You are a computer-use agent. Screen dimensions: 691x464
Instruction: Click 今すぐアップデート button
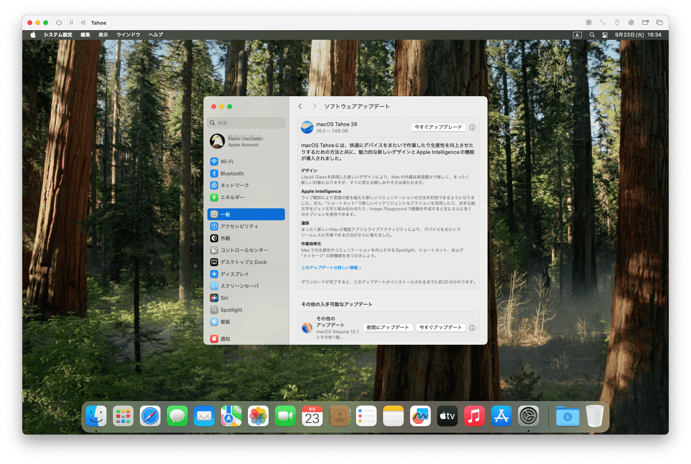(x=441, y=328)
